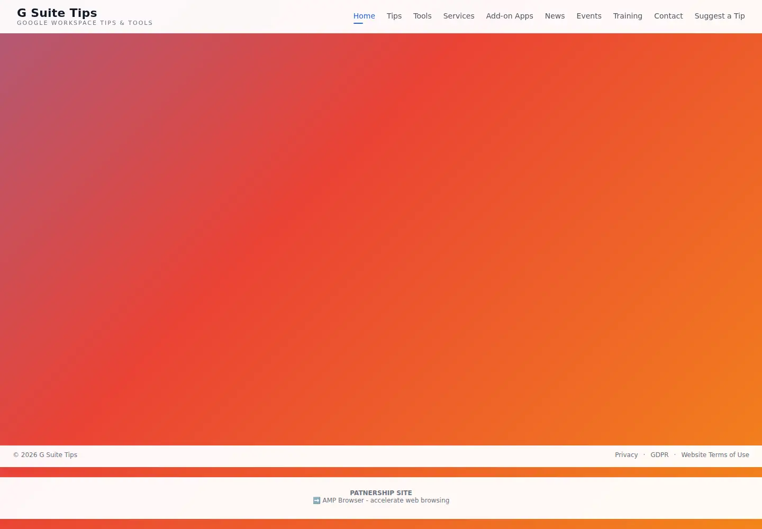Click the Contact link in navigation

click(x=668, y=16)
